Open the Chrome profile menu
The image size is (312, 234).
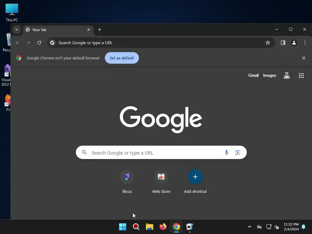coord(294,43)
